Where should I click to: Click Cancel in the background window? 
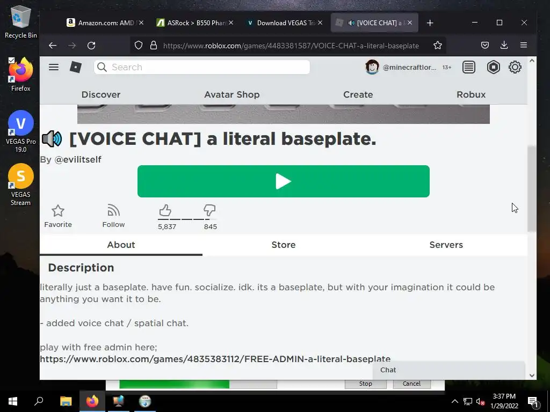coord(411,384)
